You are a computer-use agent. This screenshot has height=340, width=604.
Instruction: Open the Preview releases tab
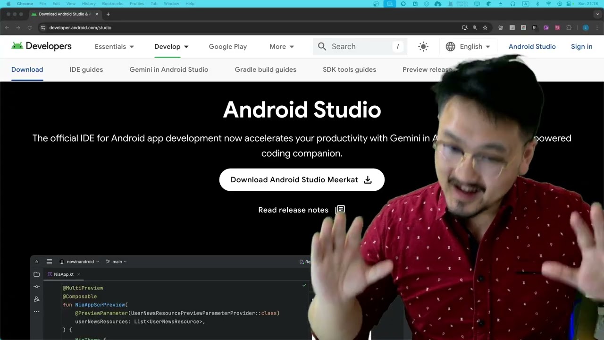tap(427, 69)
